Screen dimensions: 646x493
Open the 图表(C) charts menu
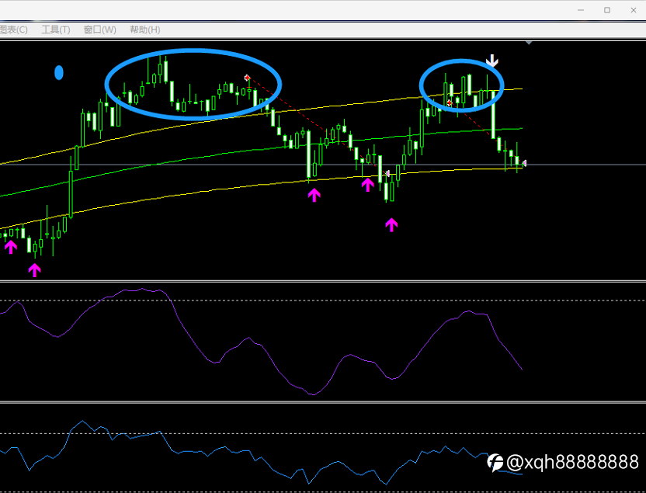pyautogui.click(x=14, y=30)
